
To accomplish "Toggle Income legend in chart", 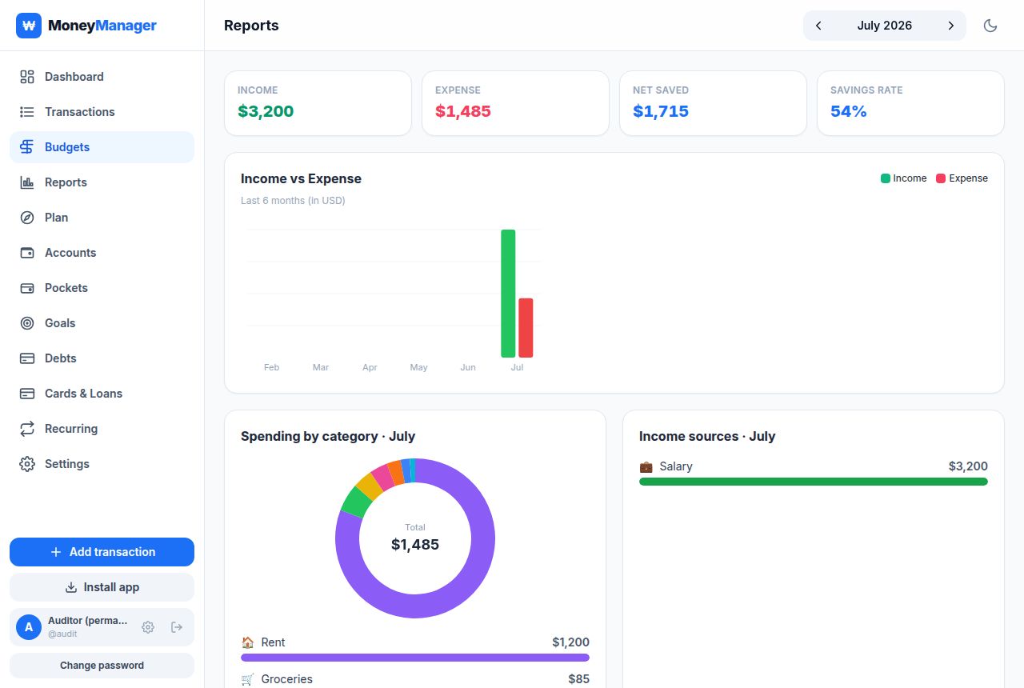I will click(904, 178).
